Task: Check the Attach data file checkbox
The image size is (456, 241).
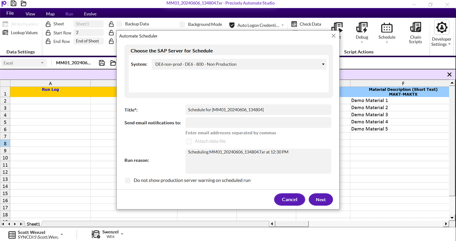Action: click(x=189, y=141)
